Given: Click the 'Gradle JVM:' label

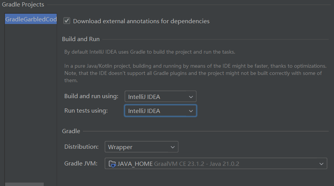Looking at the screenshot, I should 81,164.
